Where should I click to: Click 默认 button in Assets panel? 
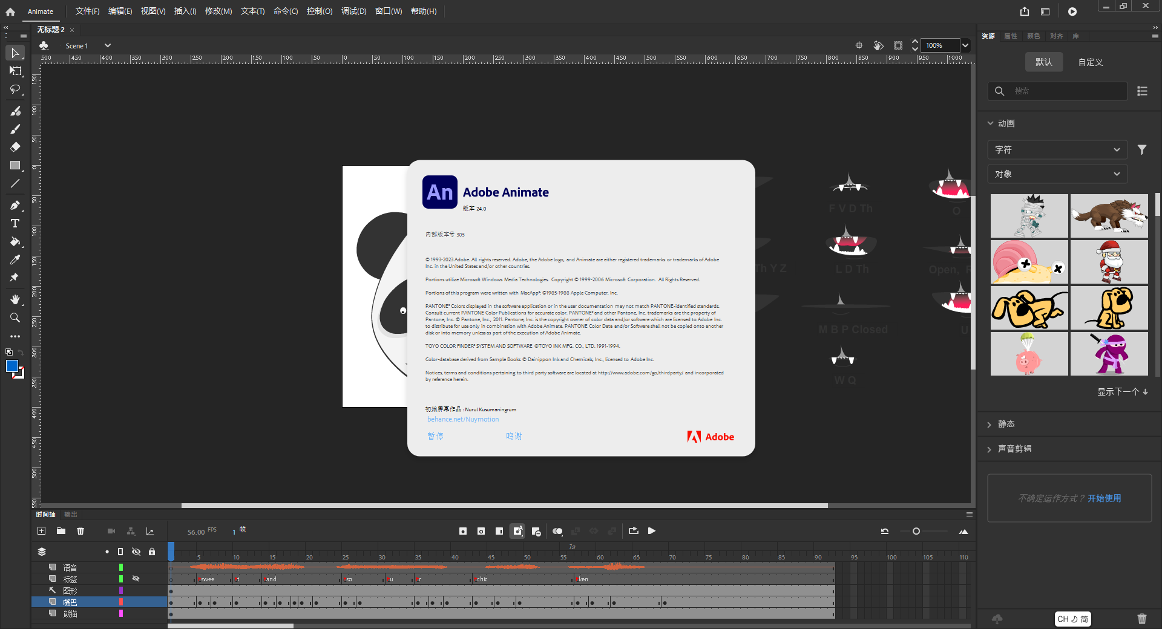(1044, 62)
